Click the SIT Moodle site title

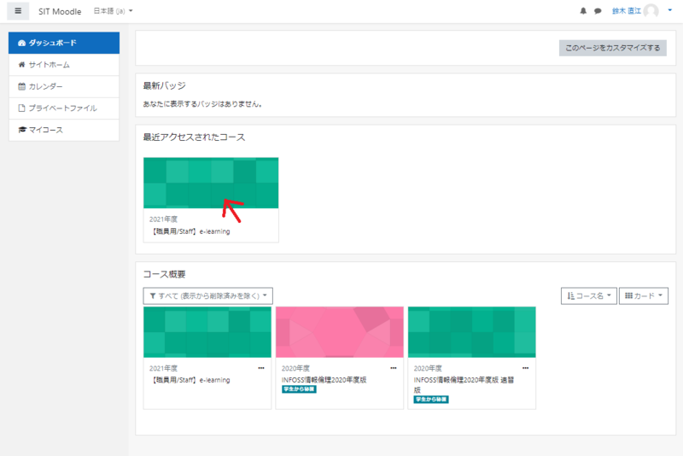click(x=60, y=11)
